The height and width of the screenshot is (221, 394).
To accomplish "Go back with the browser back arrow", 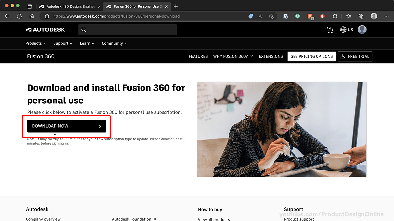I will coord(7,16).
